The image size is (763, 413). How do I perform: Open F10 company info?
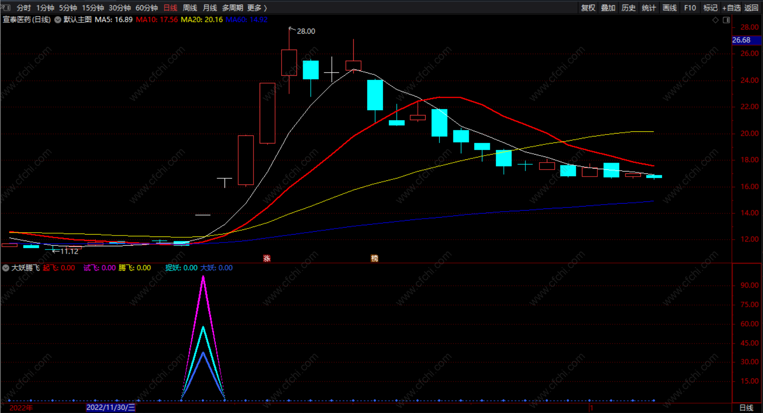(x=690, y=8)
